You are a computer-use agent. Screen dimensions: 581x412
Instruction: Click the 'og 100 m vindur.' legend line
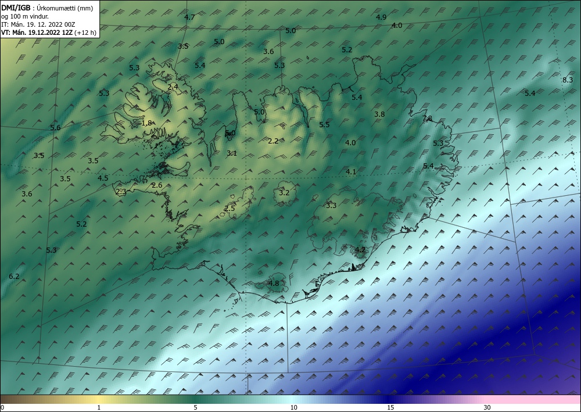point(25,16)
